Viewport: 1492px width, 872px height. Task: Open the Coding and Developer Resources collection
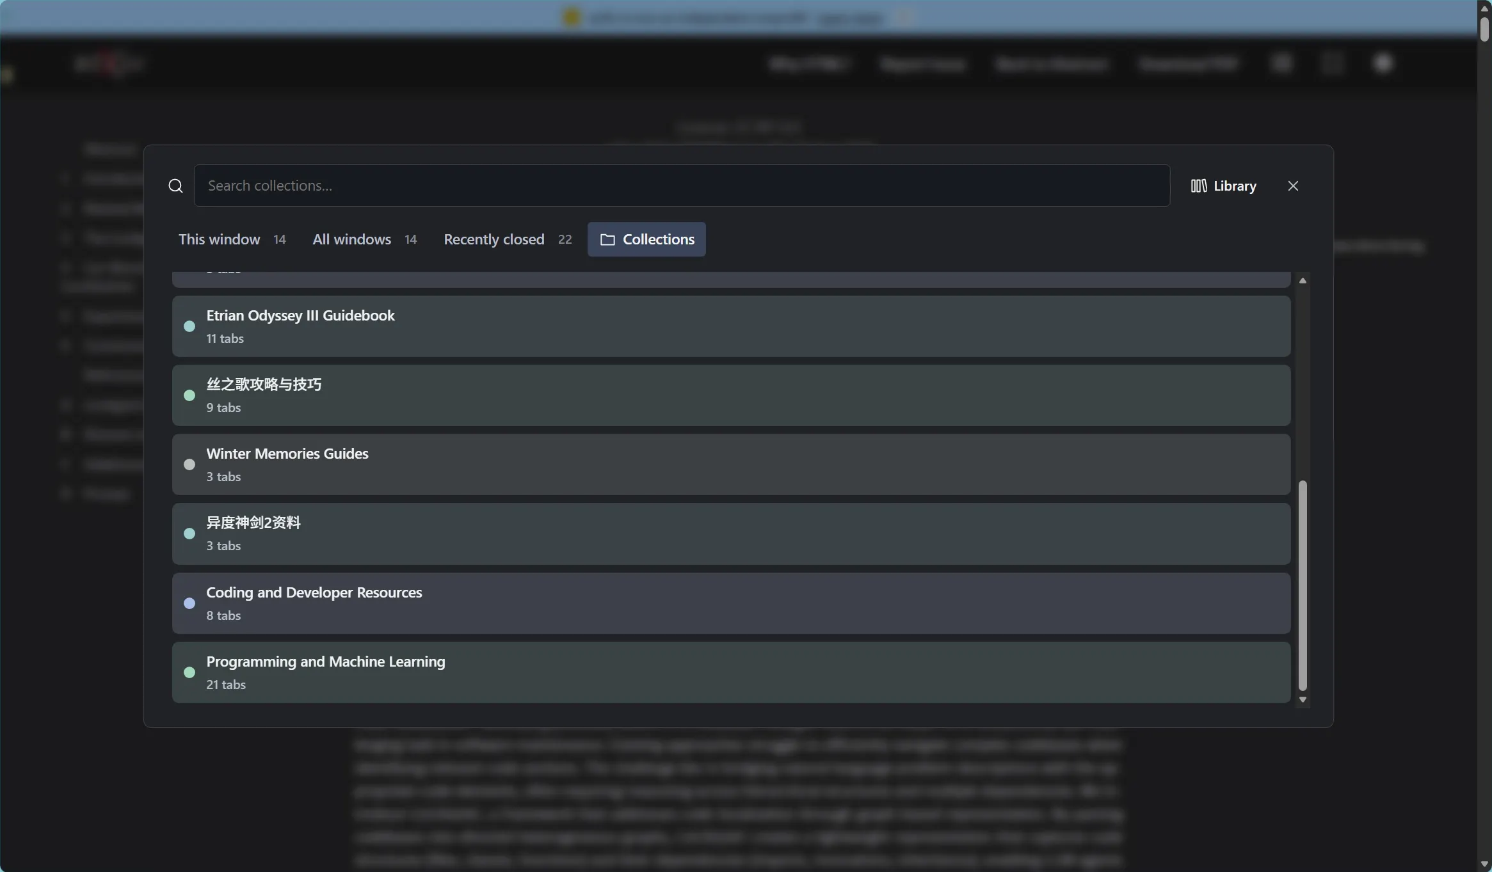[731, 603]
